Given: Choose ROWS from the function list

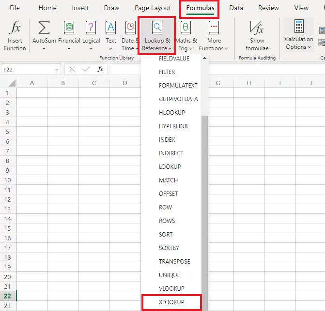Looking at the screenshot, I should 171,221.
